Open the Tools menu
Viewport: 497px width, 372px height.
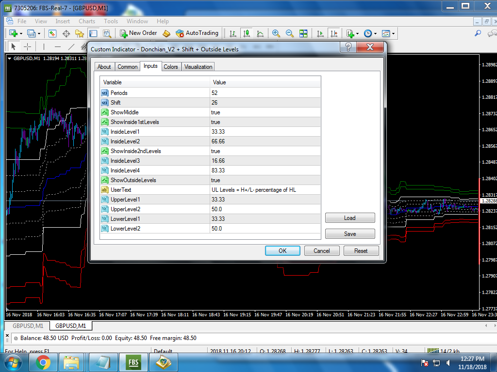[111, 21]
